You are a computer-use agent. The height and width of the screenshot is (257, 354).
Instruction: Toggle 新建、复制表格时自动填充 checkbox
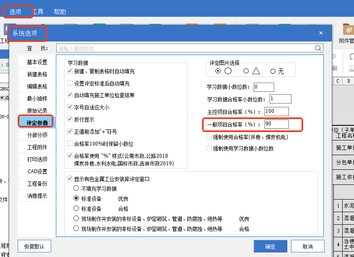pos(70,72)
